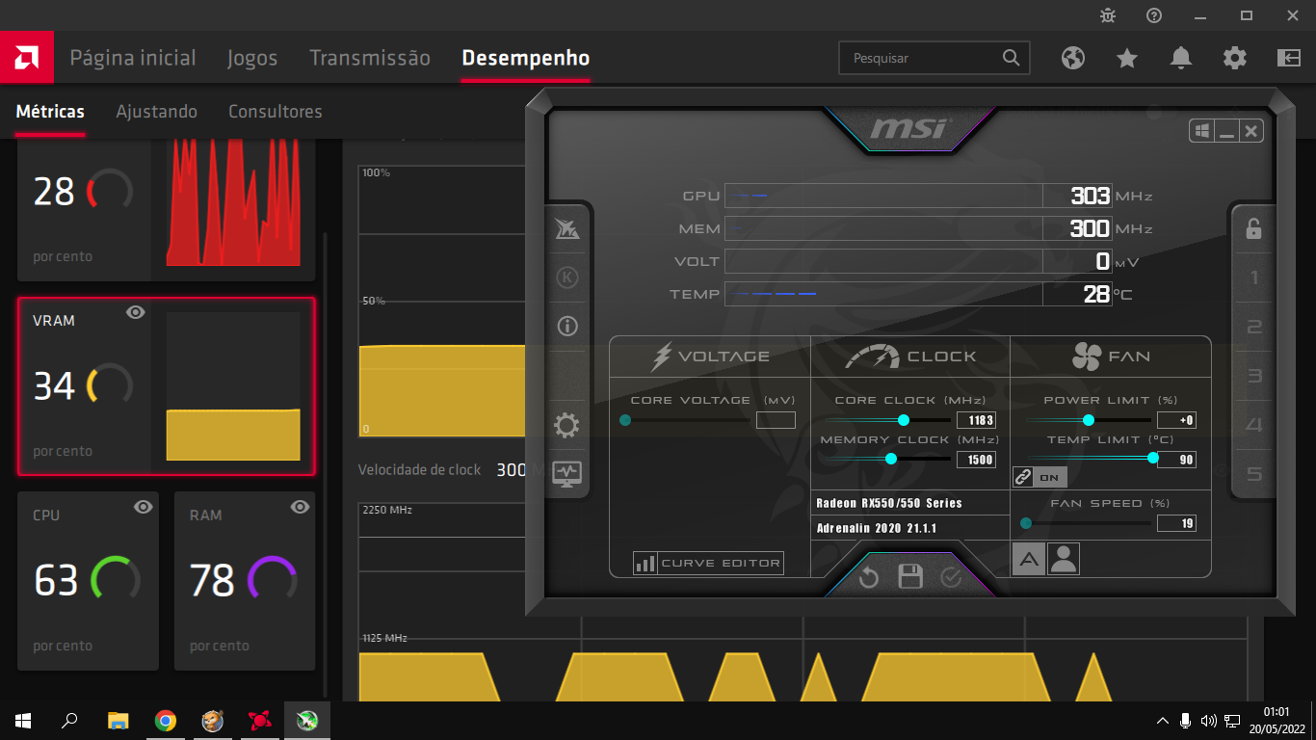1316x740 pixels.
Task: Click the Core Voltage value field
Action: 776,420
